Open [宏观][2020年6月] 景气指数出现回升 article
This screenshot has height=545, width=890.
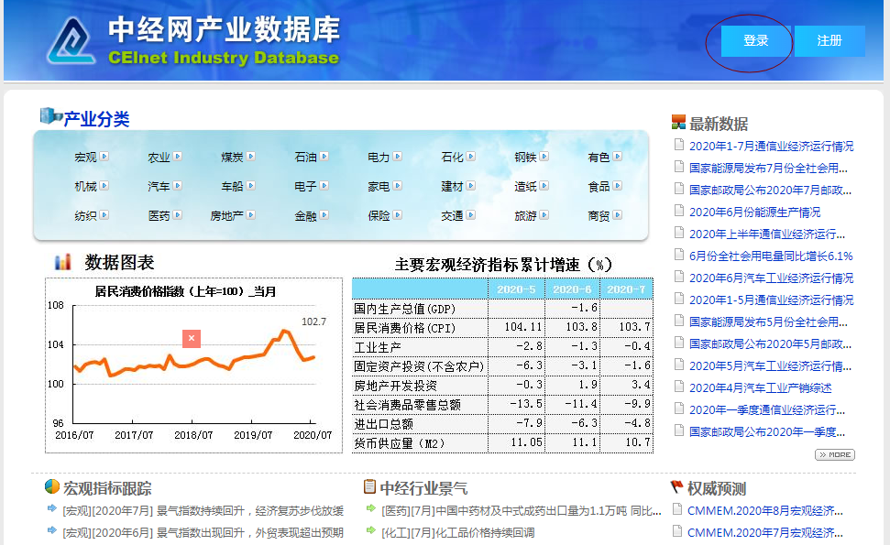203,533
